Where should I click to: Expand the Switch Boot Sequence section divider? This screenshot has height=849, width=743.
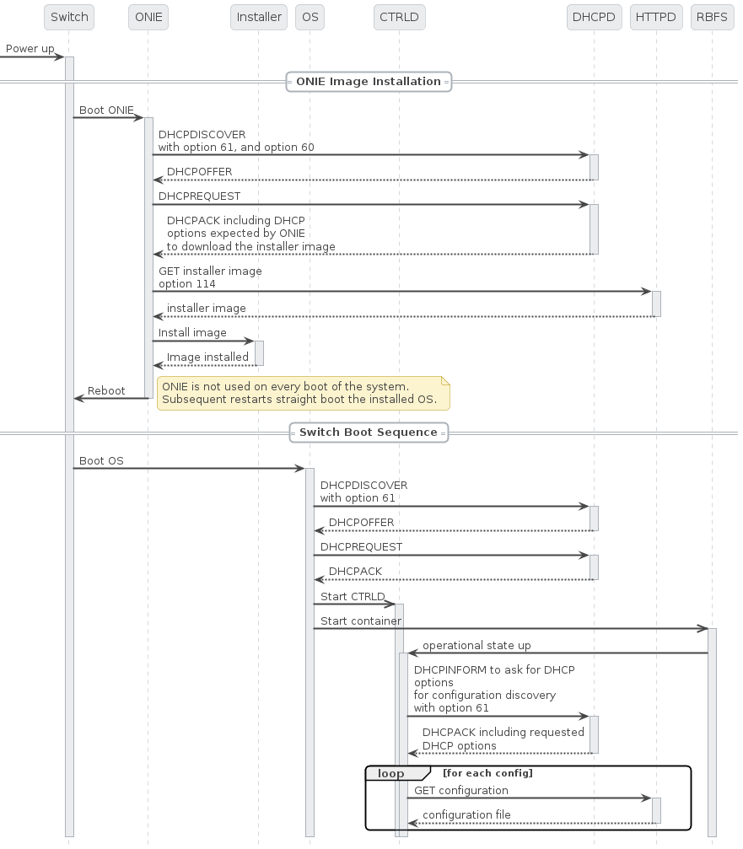[x=369, y=433]
